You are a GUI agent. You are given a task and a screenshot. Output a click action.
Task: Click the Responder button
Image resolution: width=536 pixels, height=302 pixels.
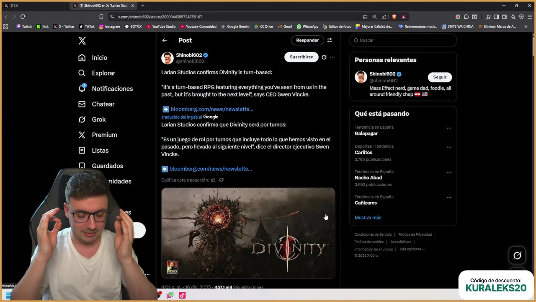(307, 40)
